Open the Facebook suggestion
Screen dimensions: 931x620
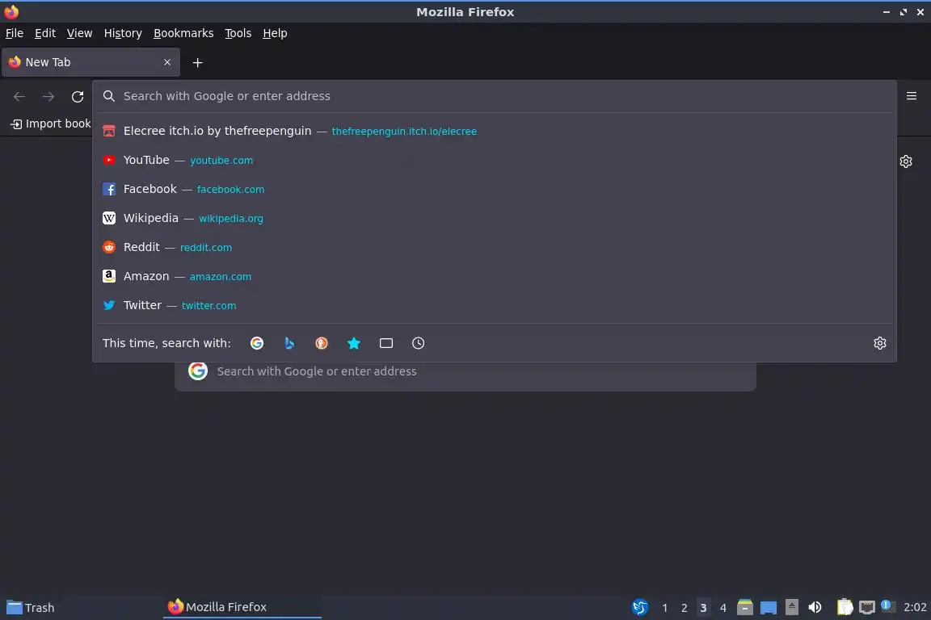(494, 189)
